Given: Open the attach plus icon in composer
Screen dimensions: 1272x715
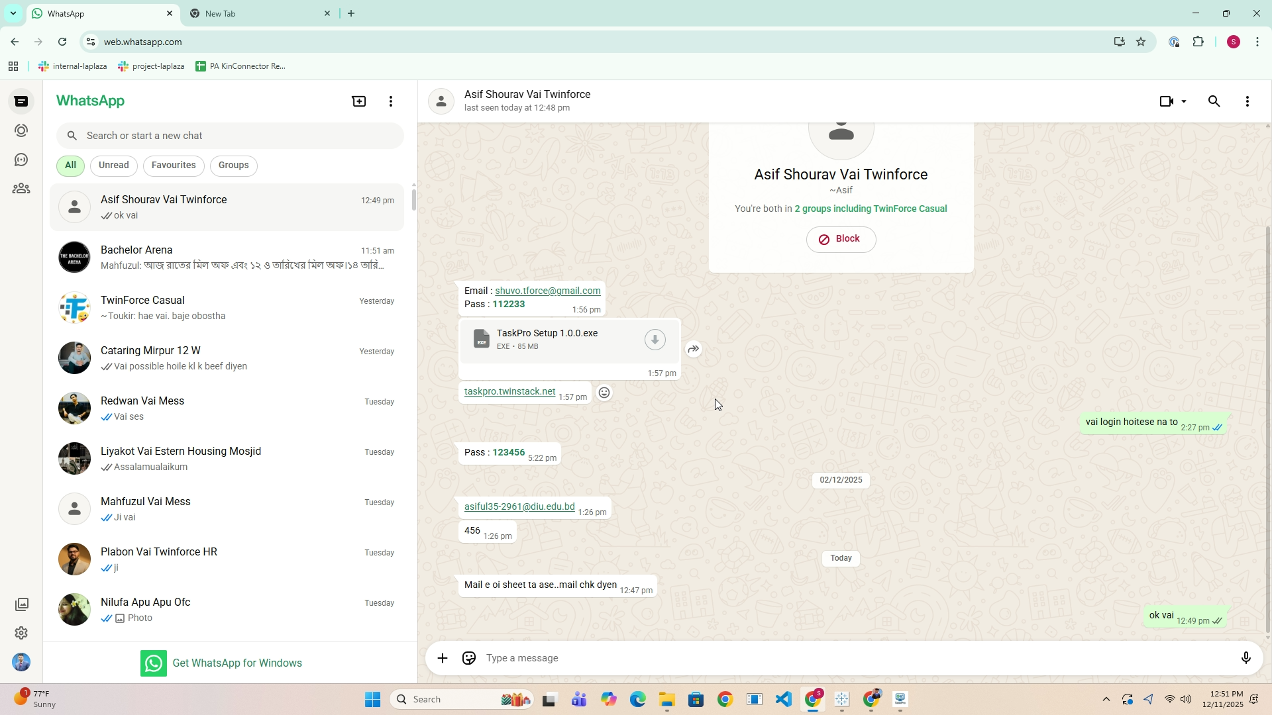Looking at the screenshot, I should pyautogui.click(x=443, y=658).
